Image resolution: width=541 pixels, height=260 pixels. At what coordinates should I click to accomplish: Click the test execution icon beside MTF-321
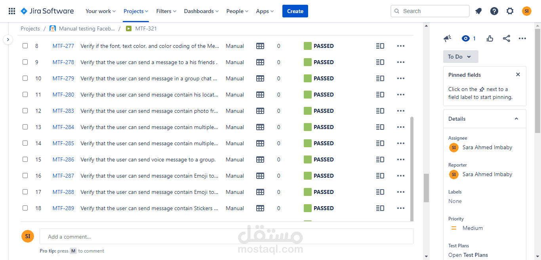(128, 28)
